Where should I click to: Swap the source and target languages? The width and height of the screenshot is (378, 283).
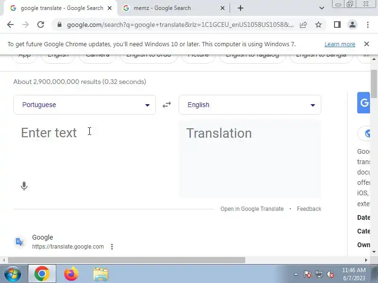tap(167, 105)
